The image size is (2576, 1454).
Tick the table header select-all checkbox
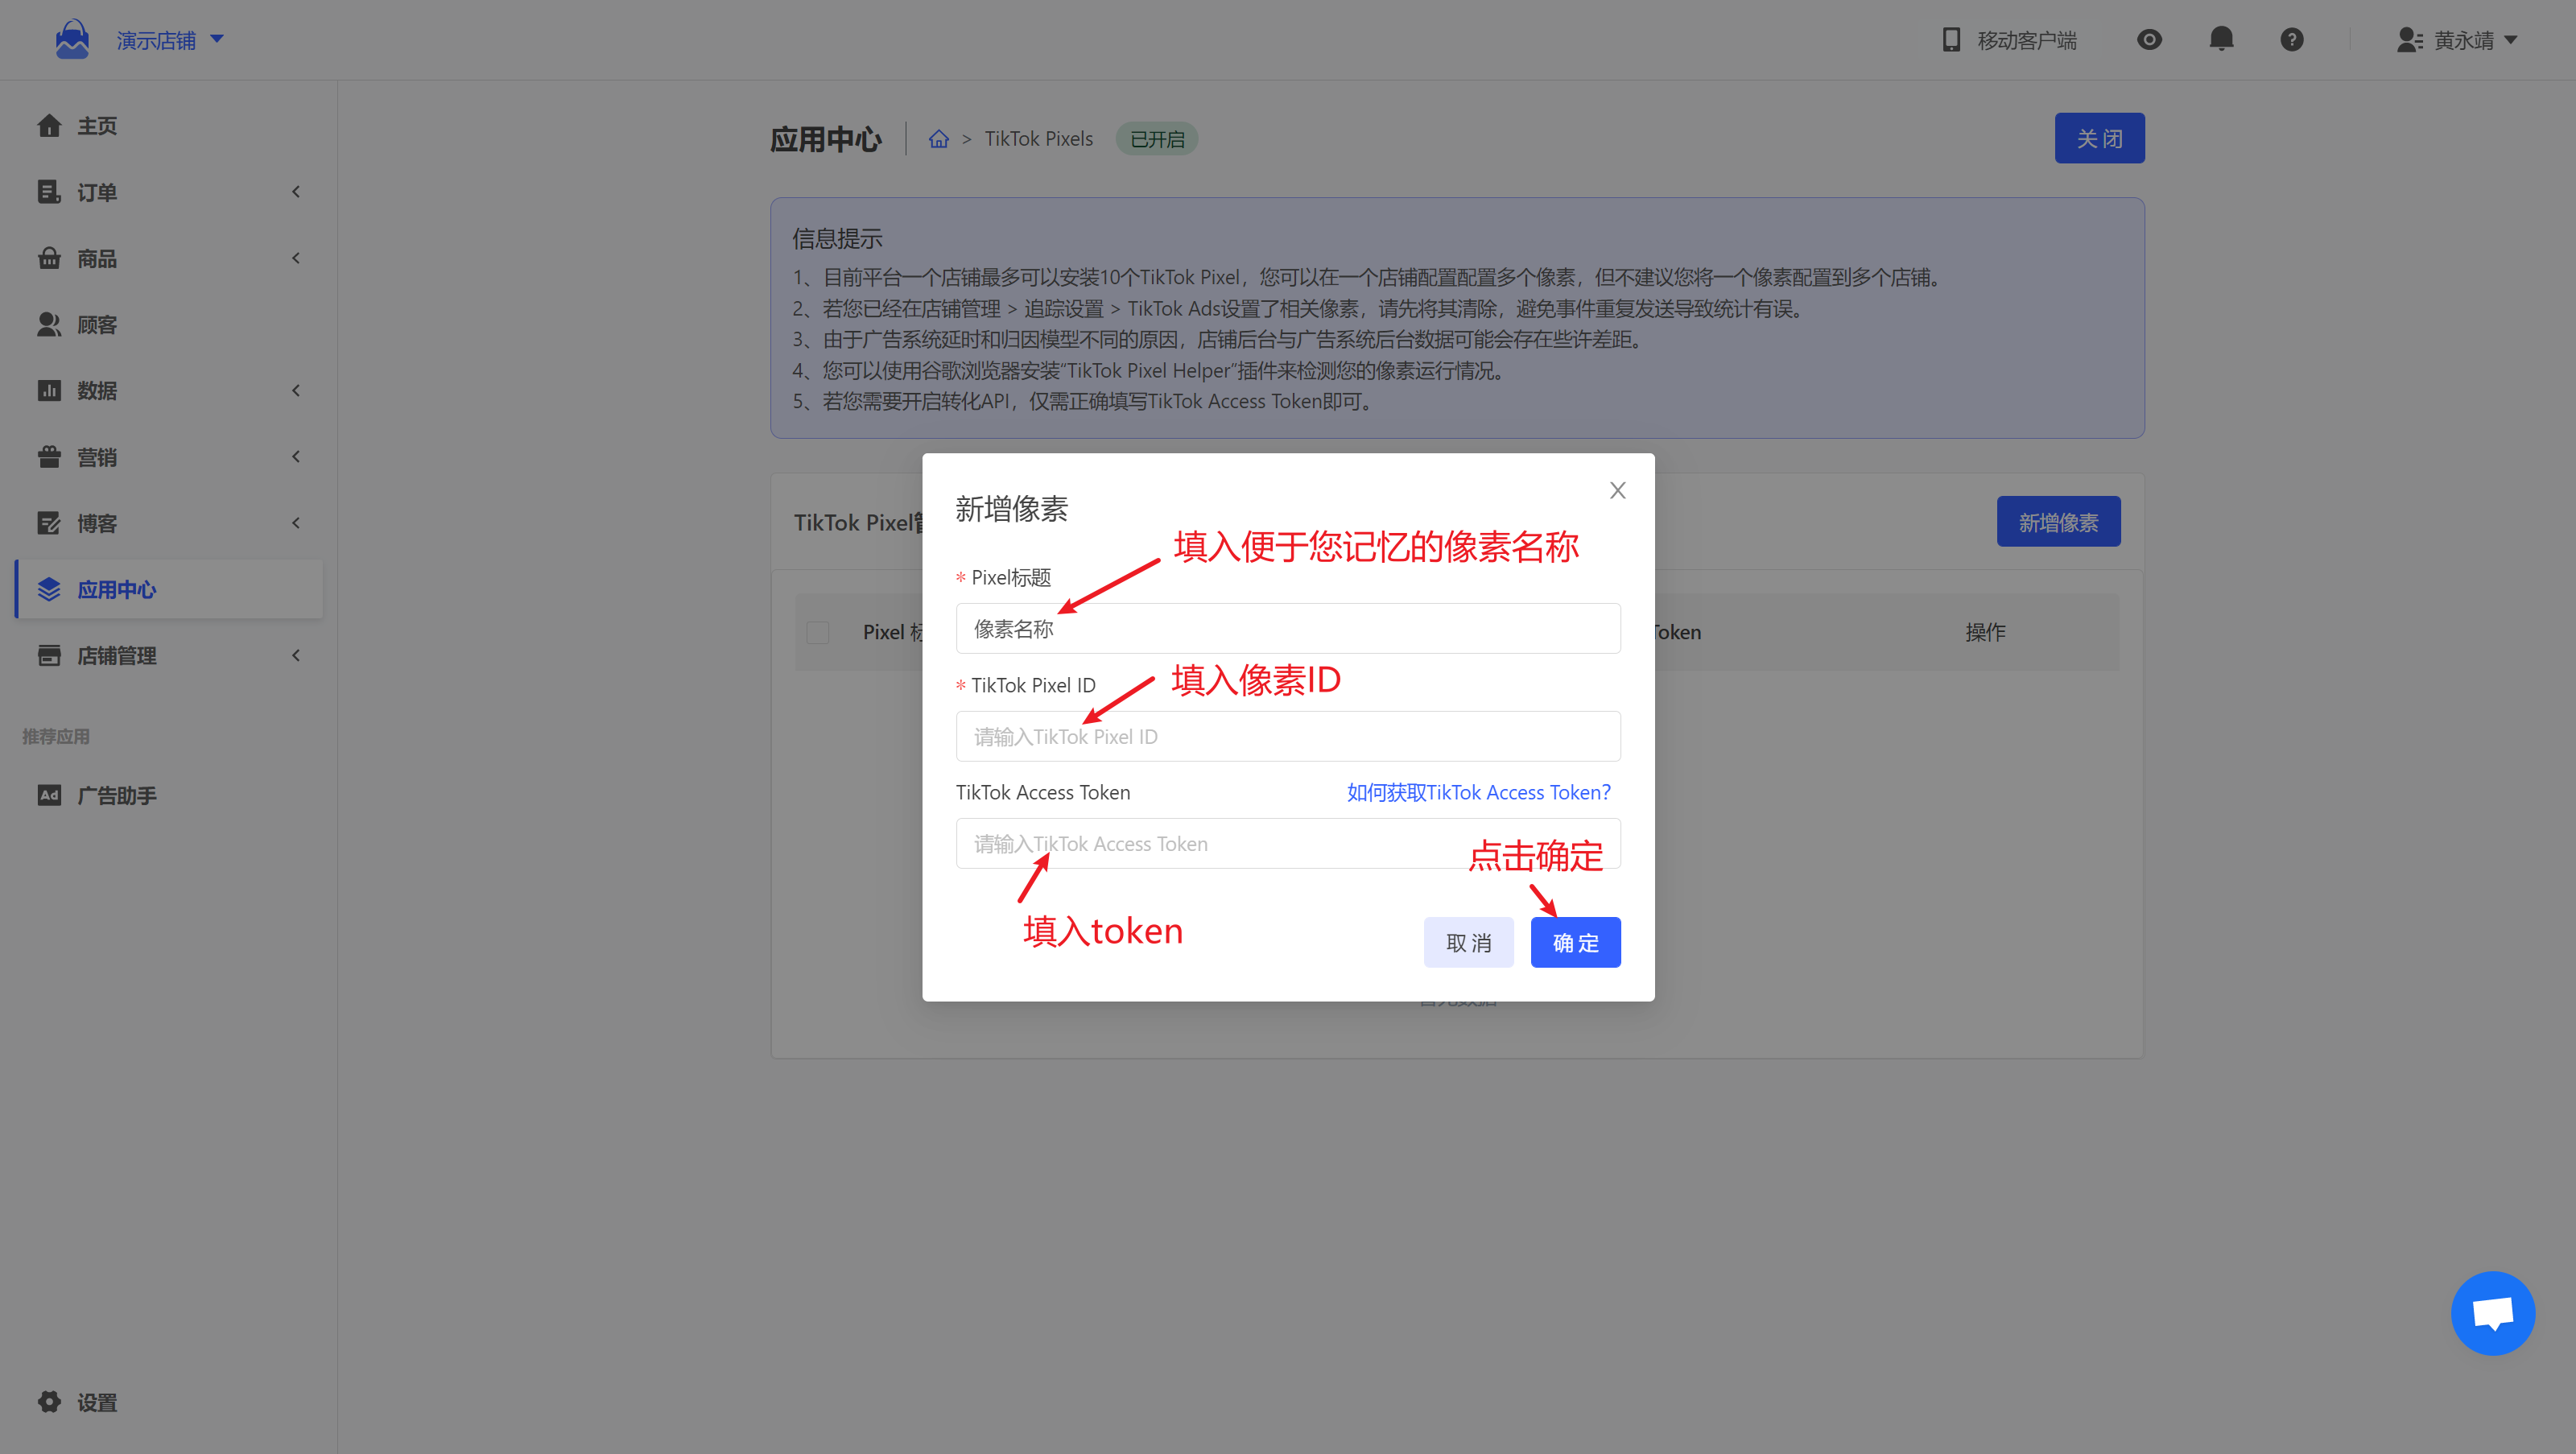(818, 632)
